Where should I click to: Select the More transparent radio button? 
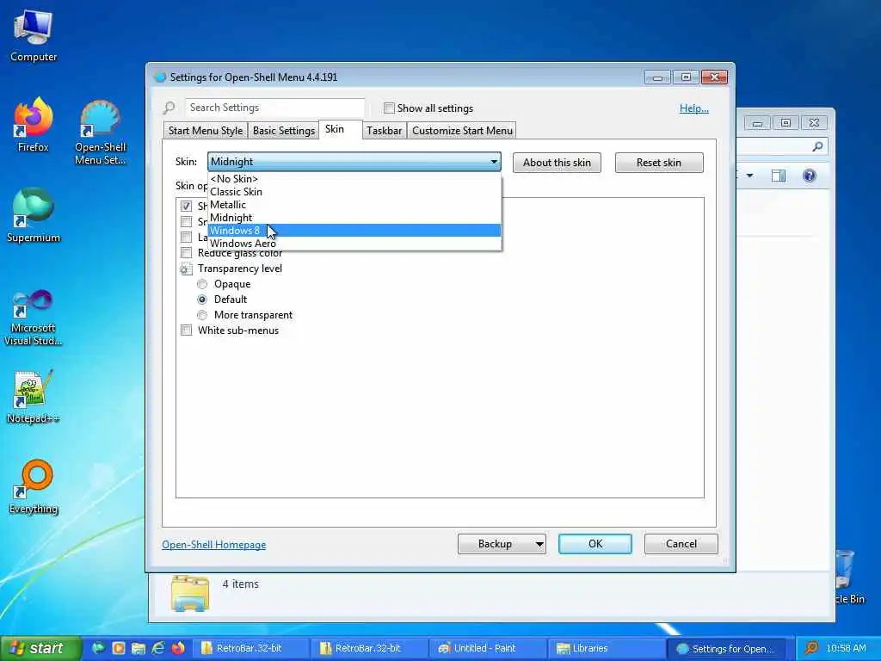click(202, 315)
